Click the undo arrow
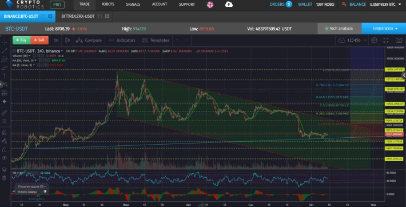This screenshot has width=406, height=207. click(x=177, y=41)
